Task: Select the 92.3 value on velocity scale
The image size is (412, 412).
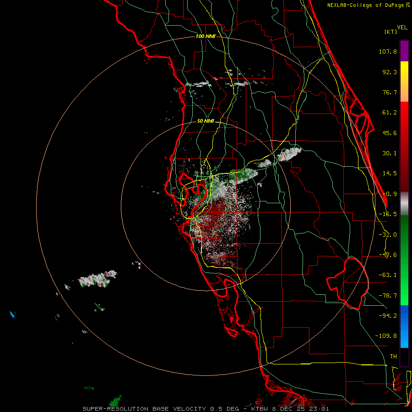Action: click(x=390, y=72)
